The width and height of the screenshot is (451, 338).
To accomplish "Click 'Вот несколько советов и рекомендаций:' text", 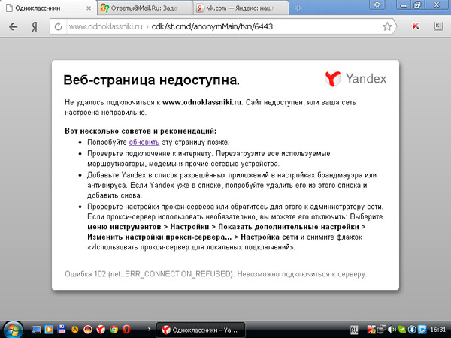I will tap(141, 131).
